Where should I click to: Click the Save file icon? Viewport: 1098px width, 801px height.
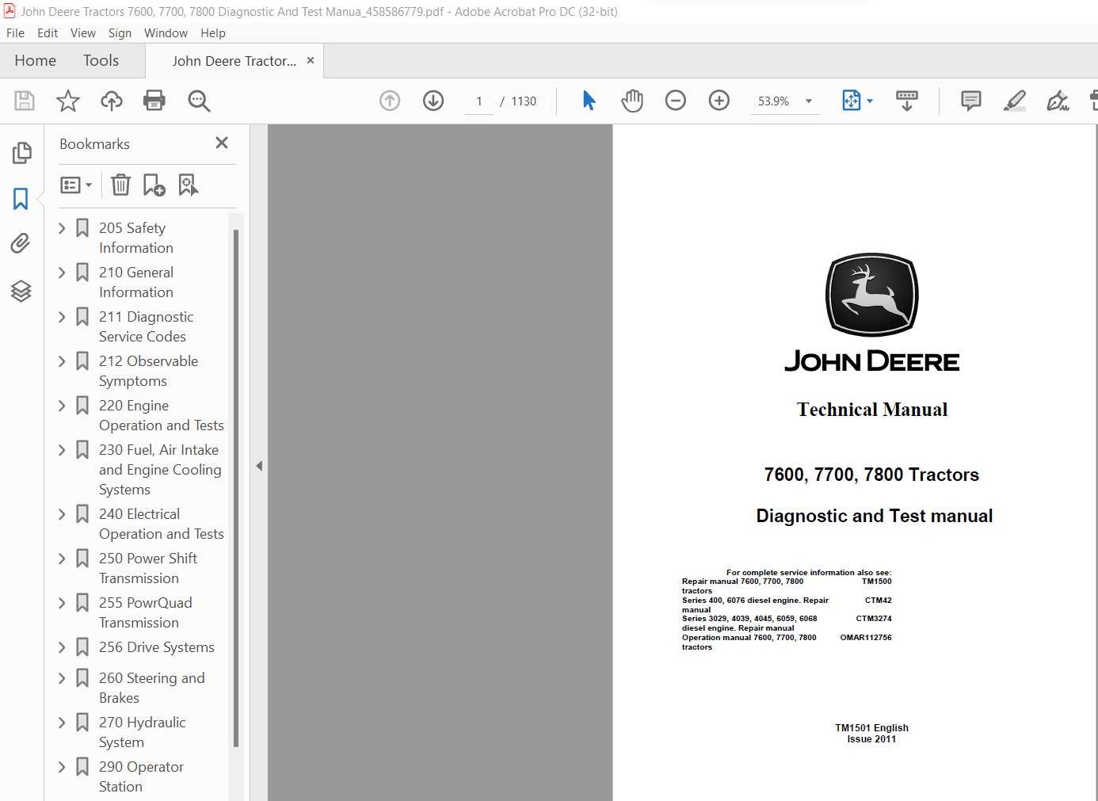click(x=25, y=101)
